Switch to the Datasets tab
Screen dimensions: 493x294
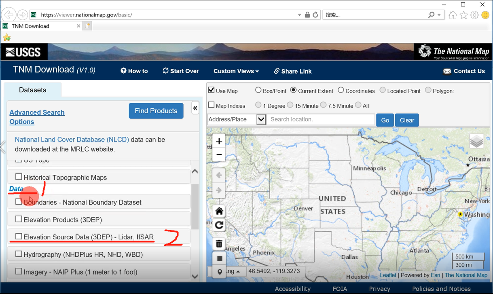(33, 90)
